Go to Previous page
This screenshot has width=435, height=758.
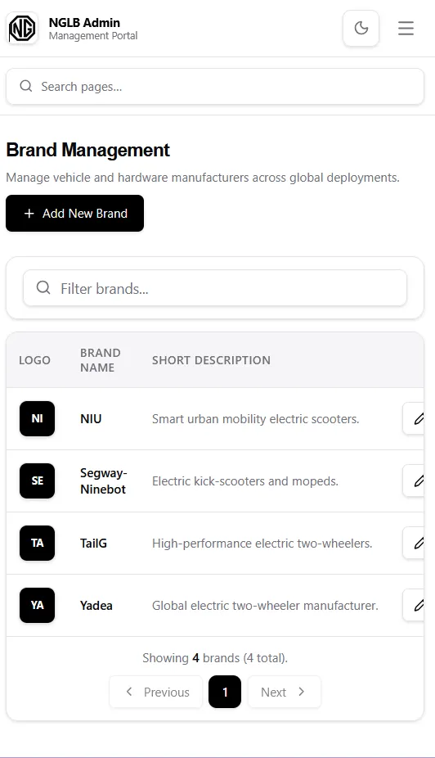[x=156, y=692]
